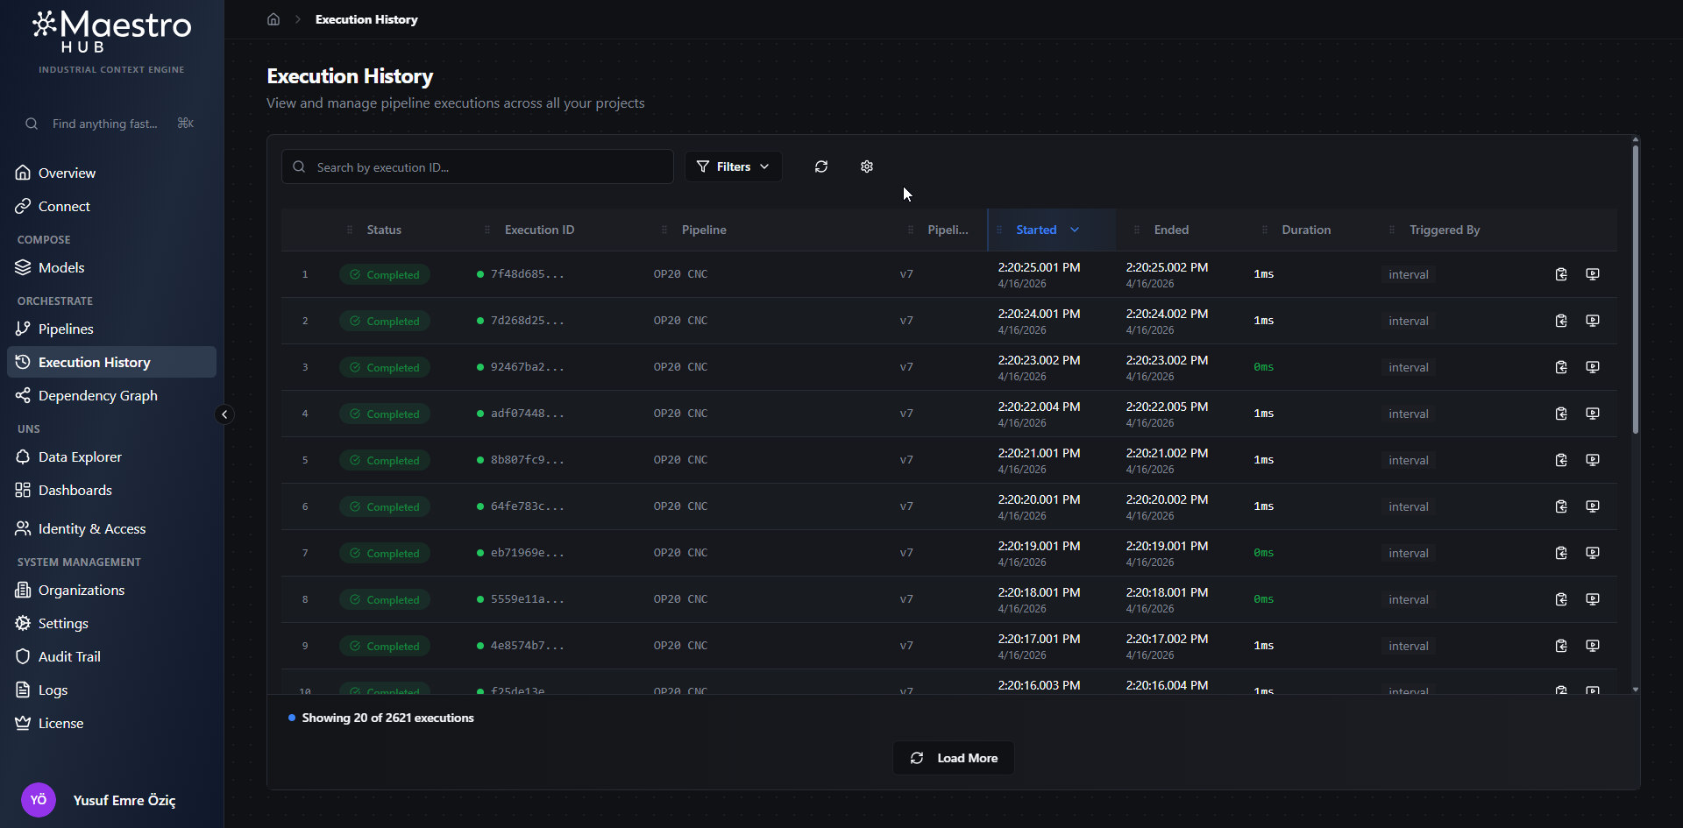Screen dimensions: 1683x828
Task: Open Dependency Graph page
Action: tap(111, 395)
